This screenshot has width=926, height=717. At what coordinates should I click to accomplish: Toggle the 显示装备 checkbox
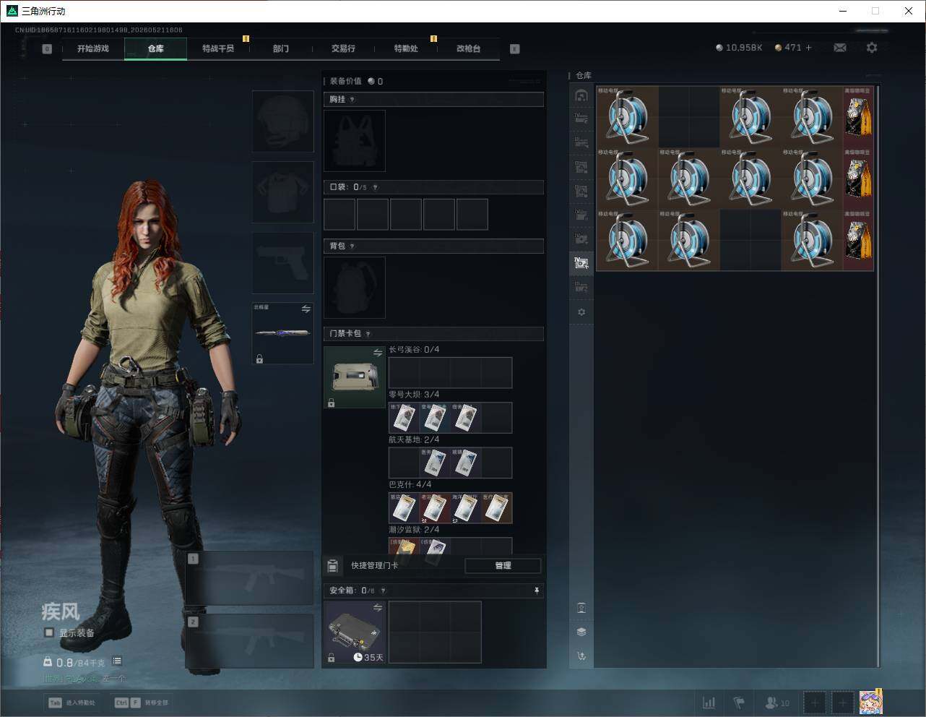tap(49, 632)
